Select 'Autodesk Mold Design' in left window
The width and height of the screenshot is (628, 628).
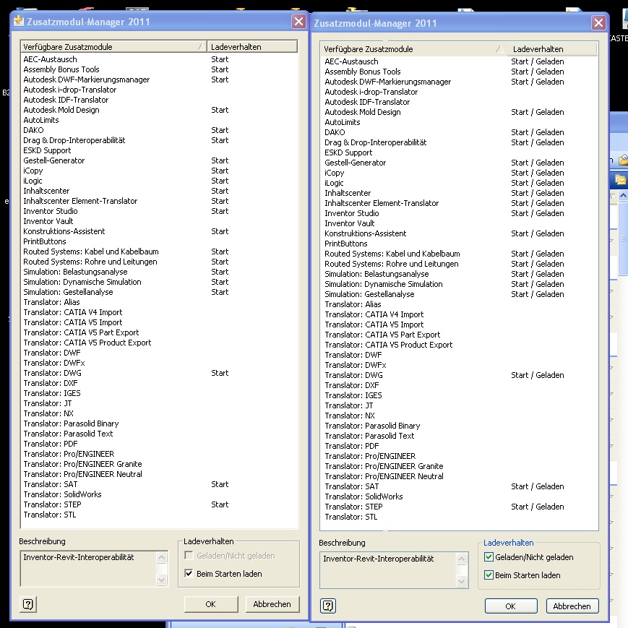[x=61, y=110]
